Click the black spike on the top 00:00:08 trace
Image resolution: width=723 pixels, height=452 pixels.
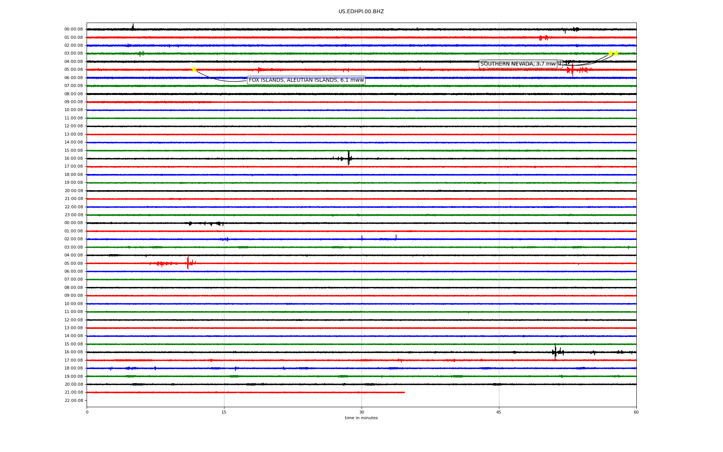pos(133,27)
